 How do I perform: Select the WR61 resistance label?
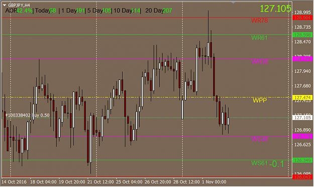coord(259,38)
